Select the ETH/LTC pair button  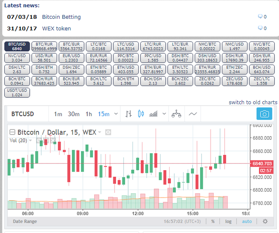180,70
